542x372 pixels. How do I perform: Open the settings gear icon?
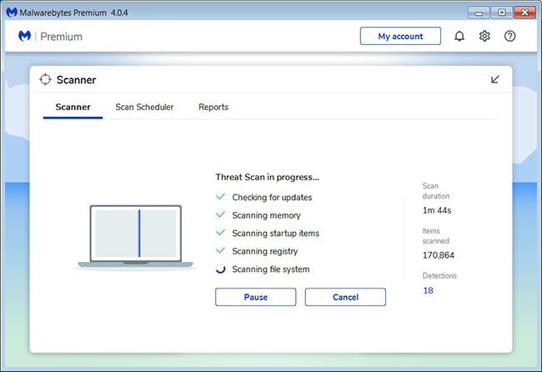pos(484,36)
